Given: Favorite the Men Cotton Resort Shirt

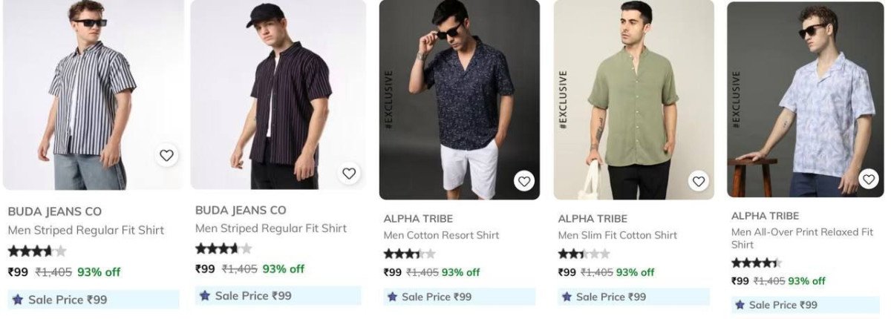Looking at the screenshot, I should click(x=524, y=181).
